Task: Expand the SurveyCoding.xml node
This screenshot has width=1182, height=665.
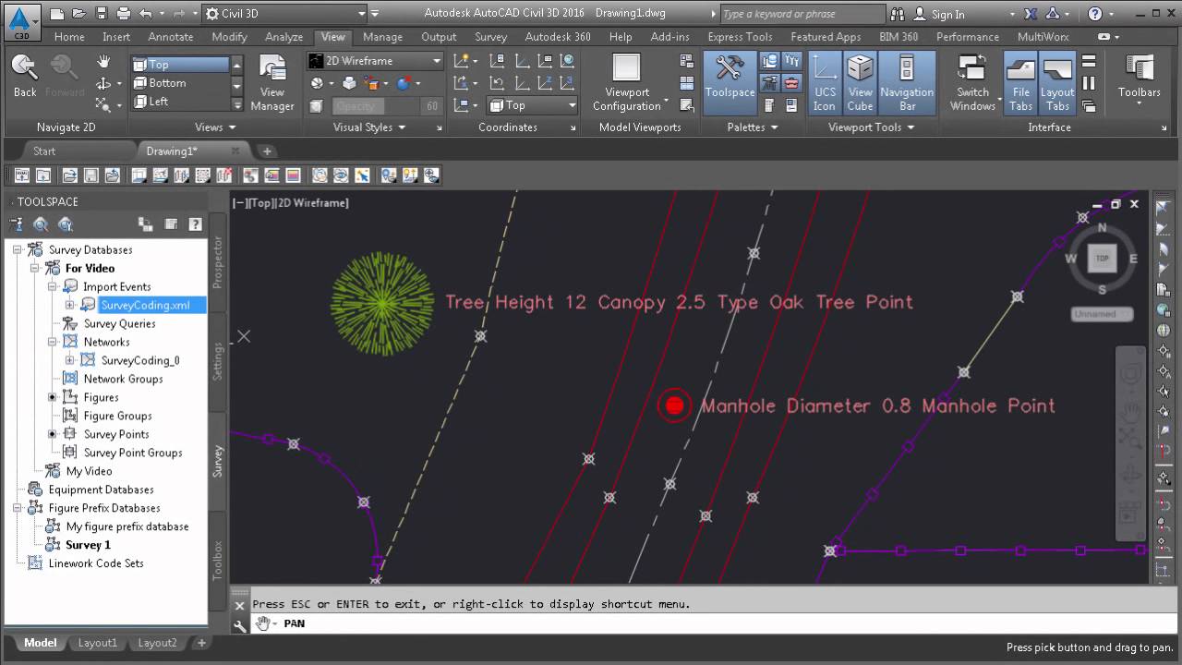Action: [70, 305]
